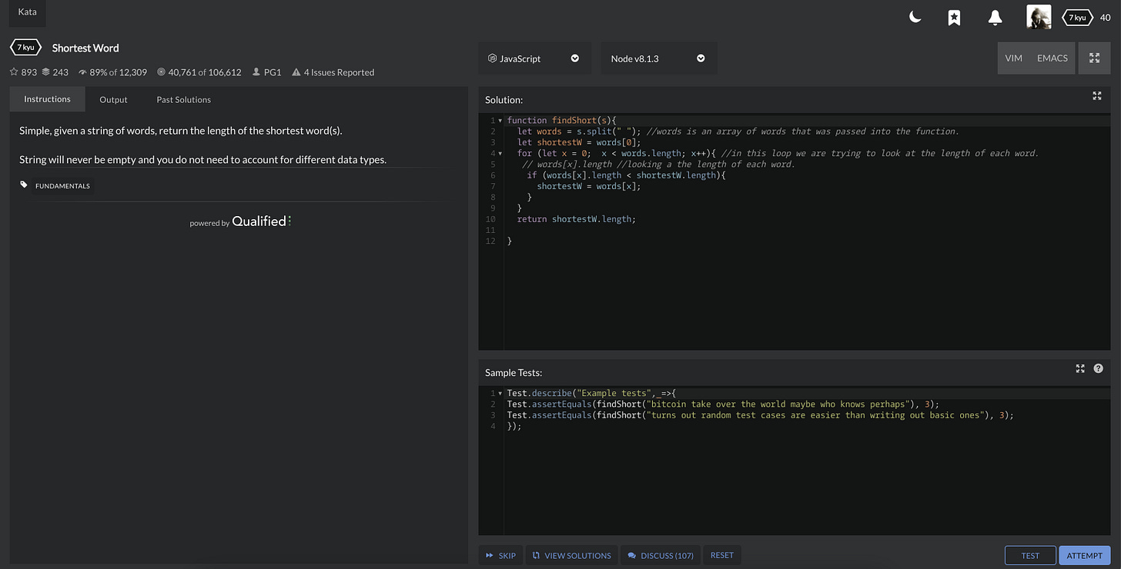Open 4 Issues Reported link

pos(338,72)
